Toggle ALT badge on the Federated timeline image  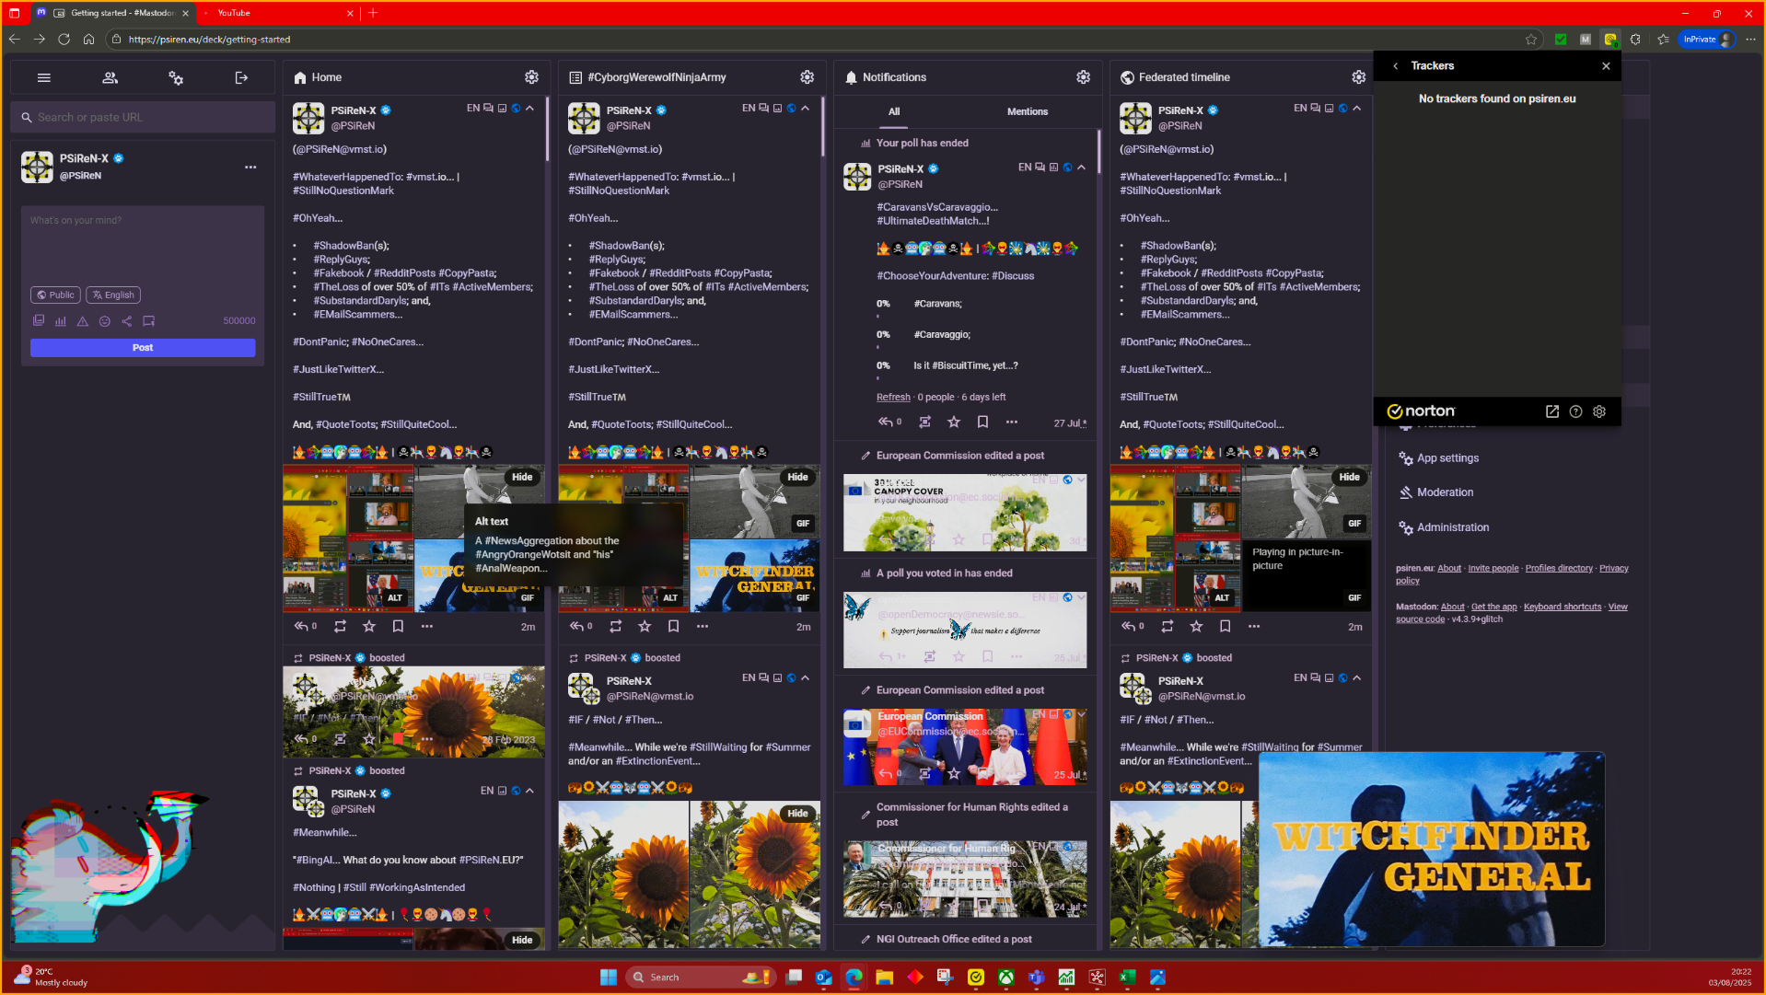click(1222, 598)
